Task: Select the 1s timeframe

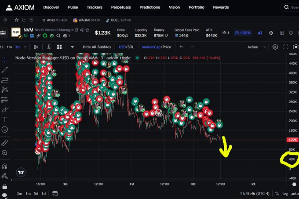Action: (2, 47)
